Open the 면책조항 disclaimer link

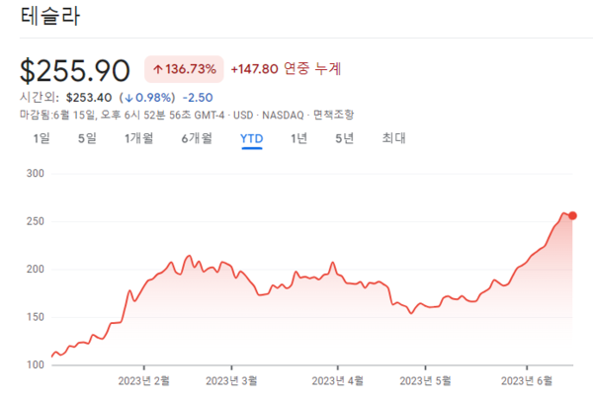333,115
